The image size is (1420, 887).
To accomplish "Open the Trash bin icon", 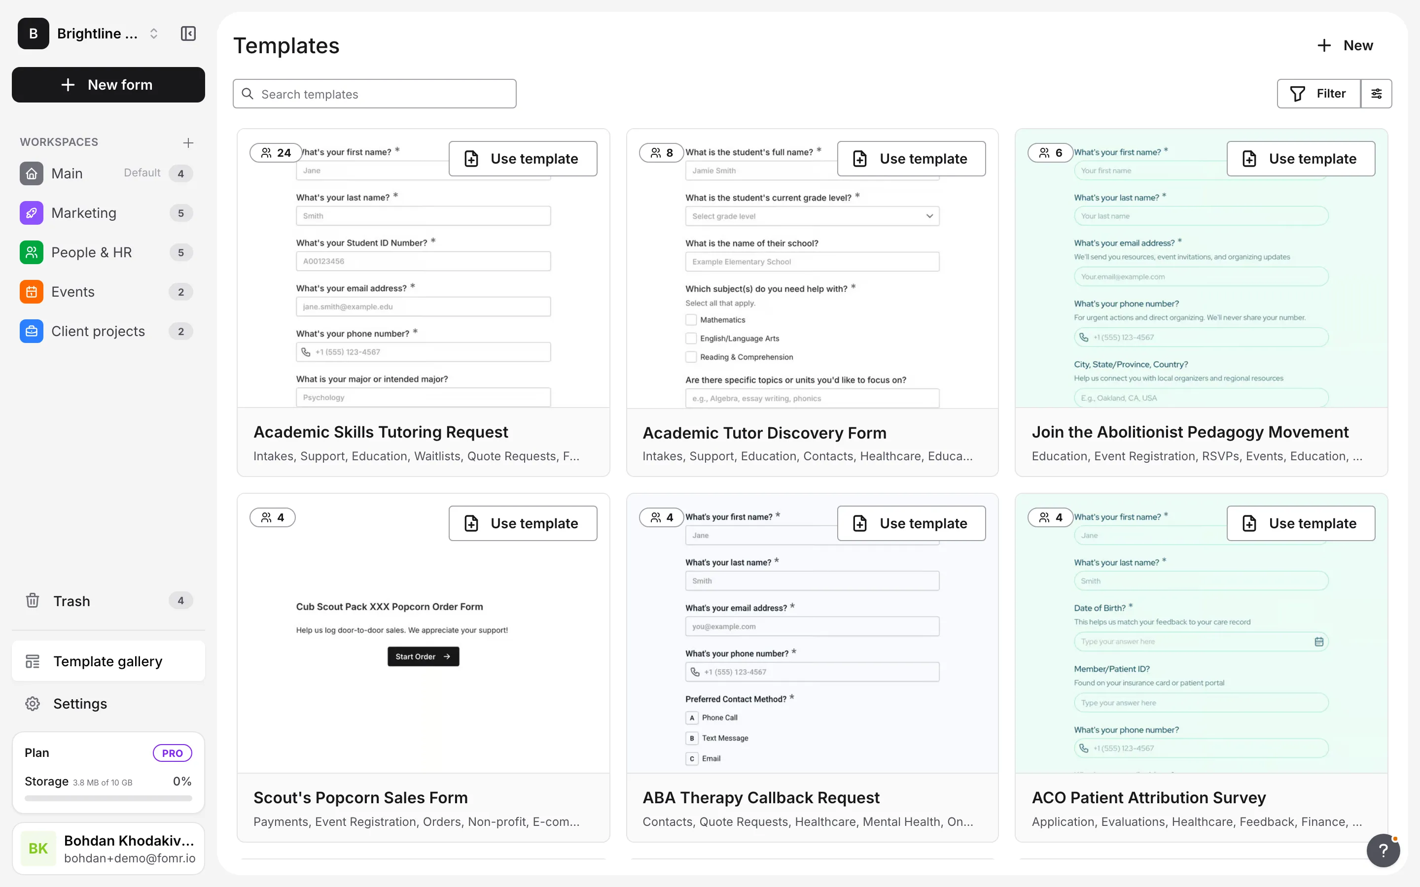I will pyautogui.click(x=32, y=601).
